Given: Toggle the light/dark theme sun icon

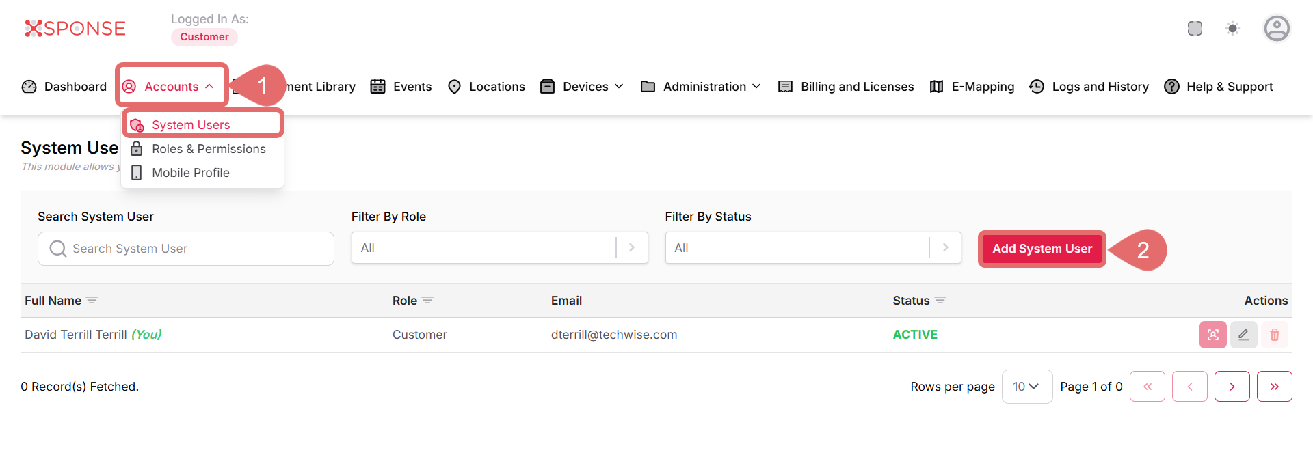Looking at the screenshot, I should pyautogui.click(x=1232, y=29).
